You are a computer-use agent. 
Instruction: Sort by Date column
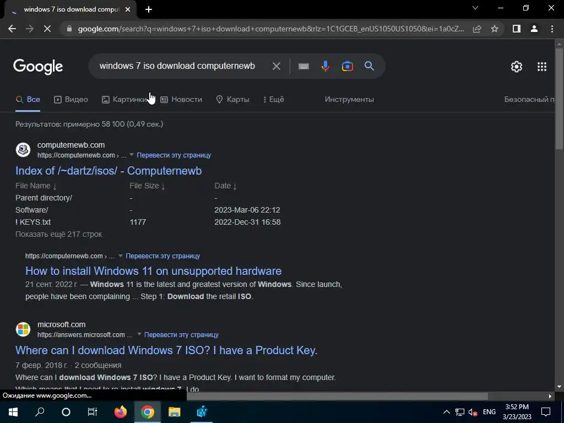point(225,186)
